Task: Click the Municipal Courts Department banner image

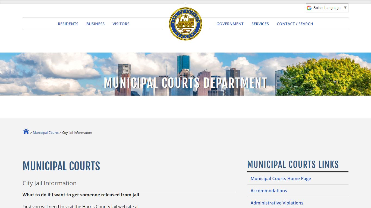Action: [x=185, y=74]
